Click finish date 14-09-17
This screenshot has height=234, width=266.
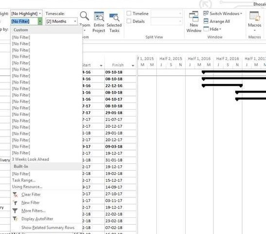click(114, 187)
